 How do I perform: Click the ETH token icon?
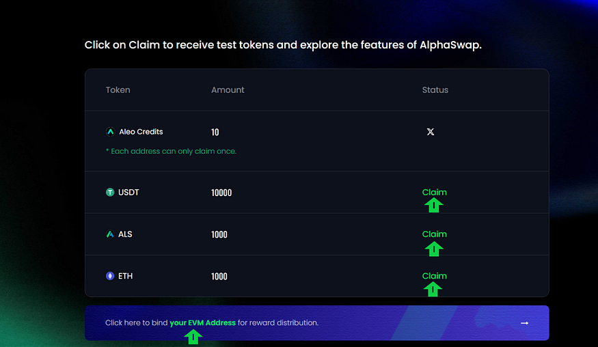[110, 276]
